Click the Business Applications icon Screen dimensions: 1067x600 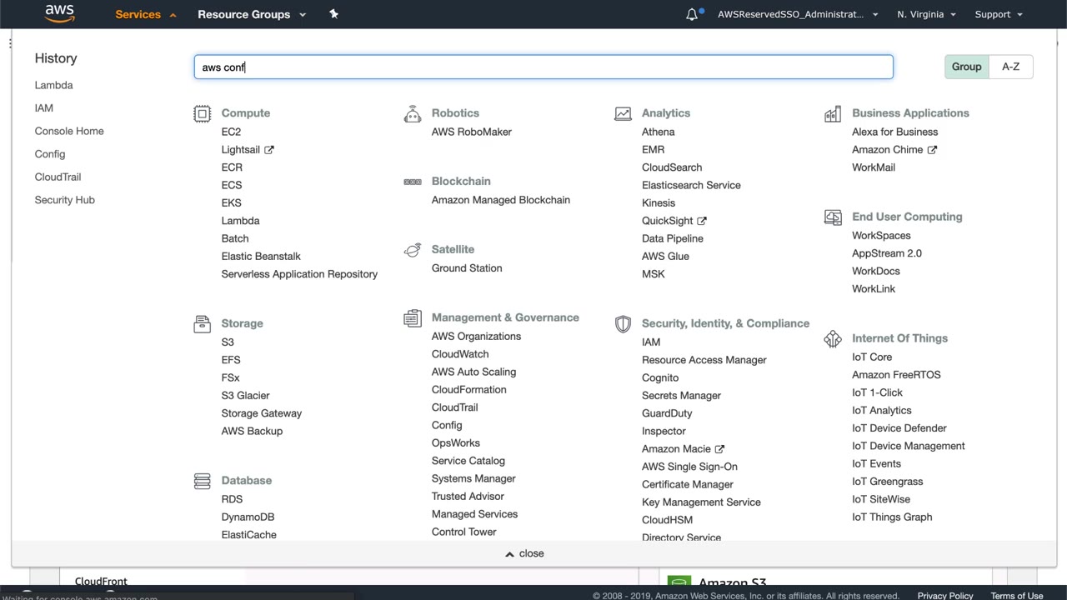pyautogui.click(x=833, y=114)
